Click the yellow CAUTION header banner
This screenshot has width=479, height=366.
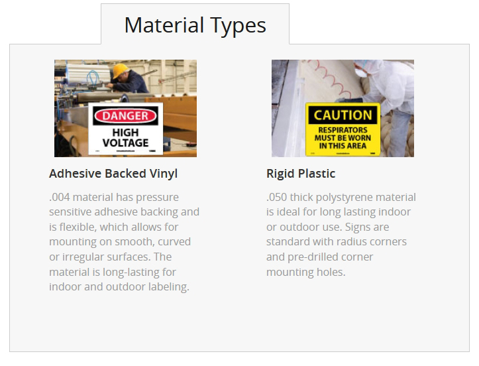(x=343, y=115)
